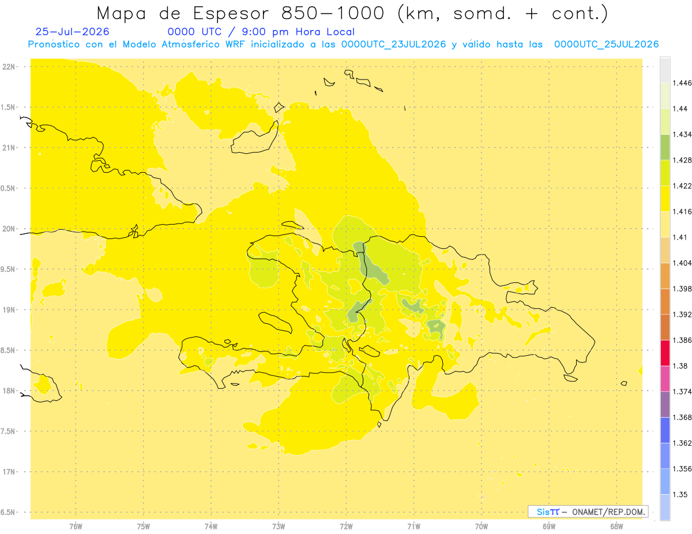
Task: Click the legend value 1.362
Action: [x=682, y=443]
